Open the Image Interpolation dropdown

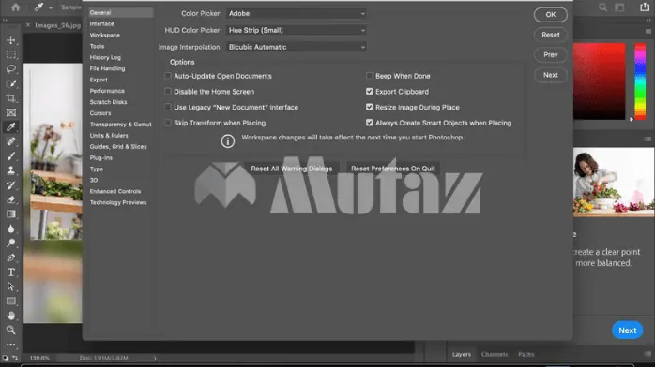(x=297, y=47)
